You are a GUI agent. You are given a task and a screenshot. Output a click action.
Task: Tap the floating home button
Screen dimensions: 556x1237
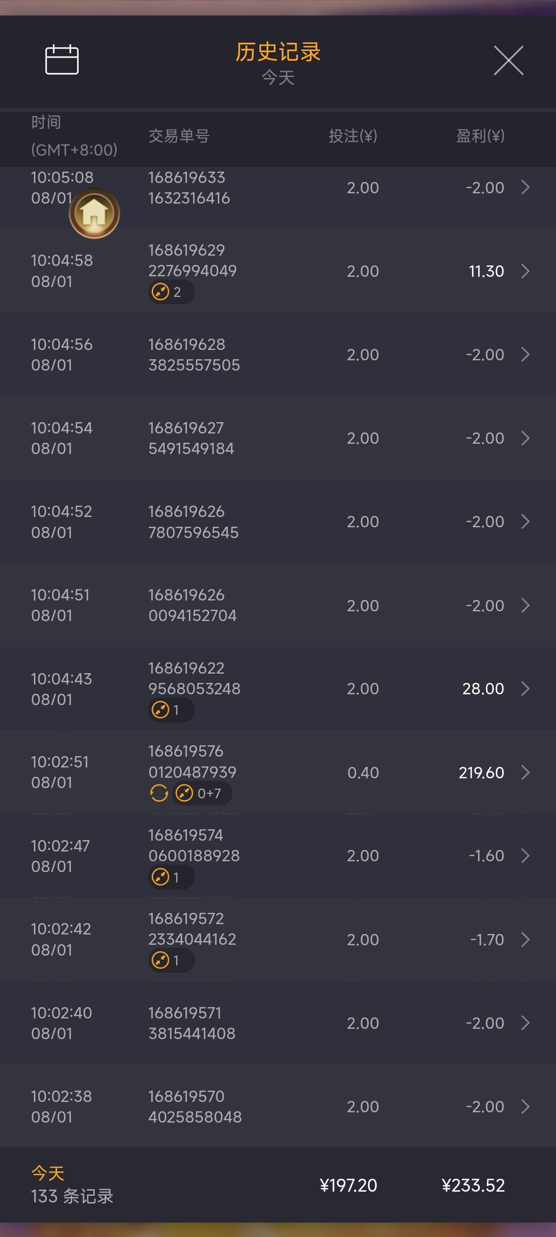click(x=94, y=213)
